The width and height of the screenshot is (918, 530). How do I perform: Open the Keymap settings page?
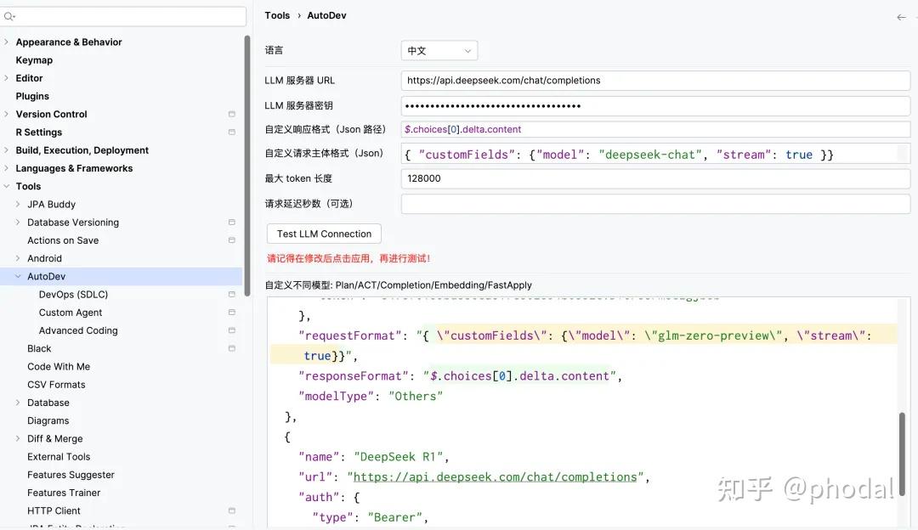tap(34, 59)
